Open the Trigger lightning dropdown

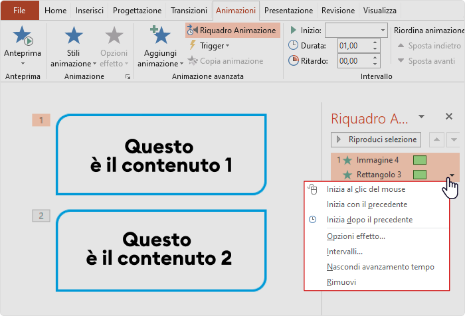click(x=209, y=46)
